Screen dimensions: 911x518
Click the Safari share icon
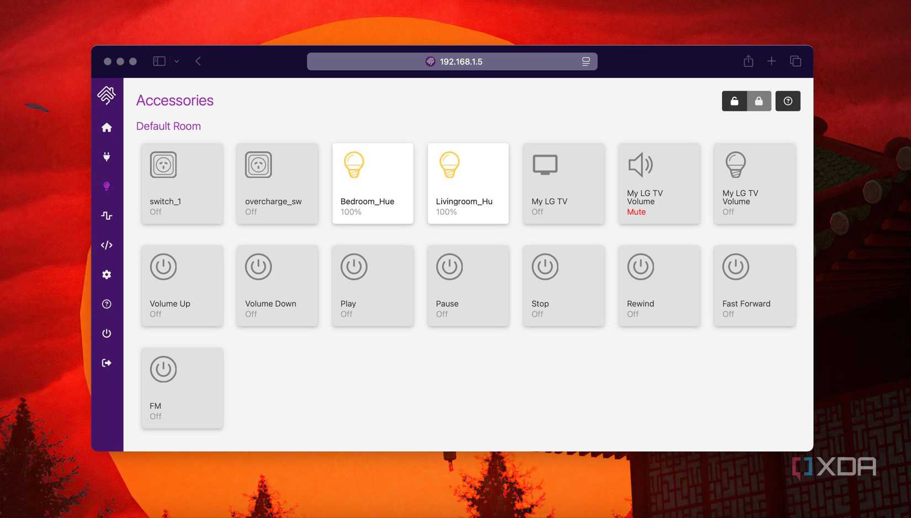coord(748,61)
